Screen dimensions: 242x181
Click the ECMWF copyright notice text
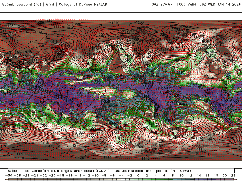(100, 171)
